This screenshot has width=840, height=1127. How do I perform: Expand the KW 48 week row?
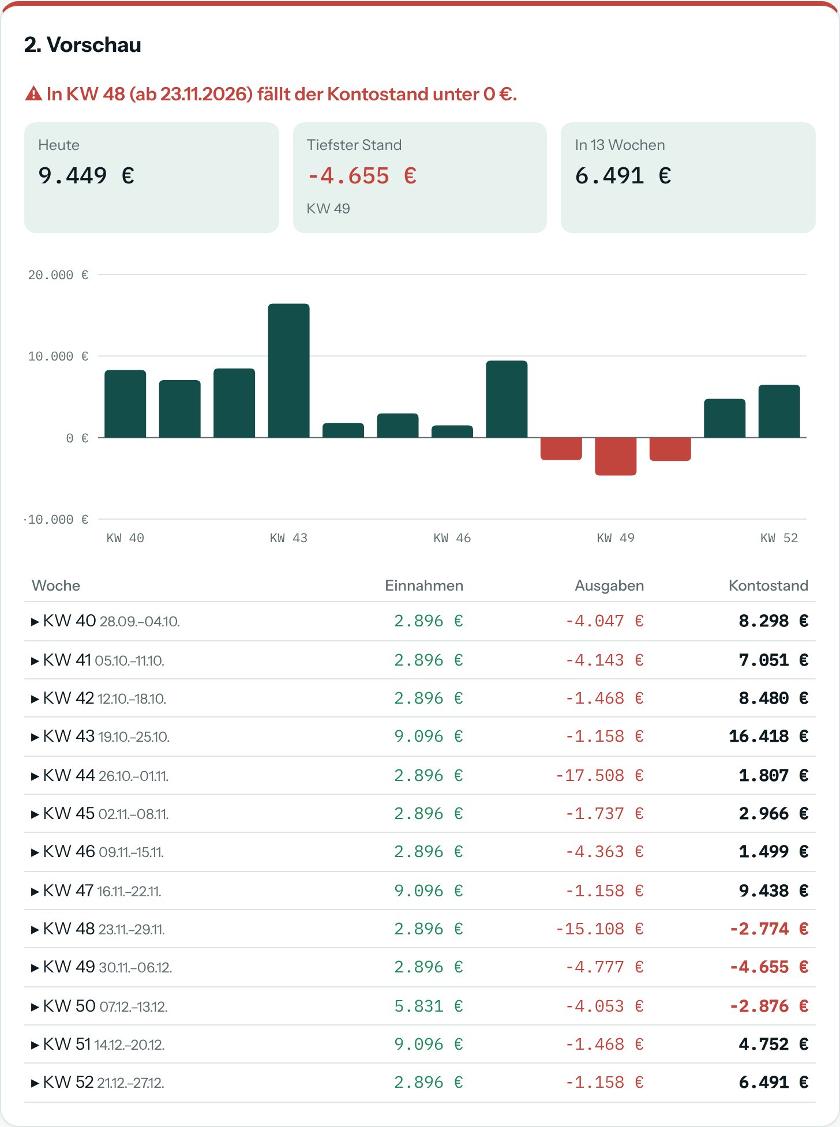[419, 929]
